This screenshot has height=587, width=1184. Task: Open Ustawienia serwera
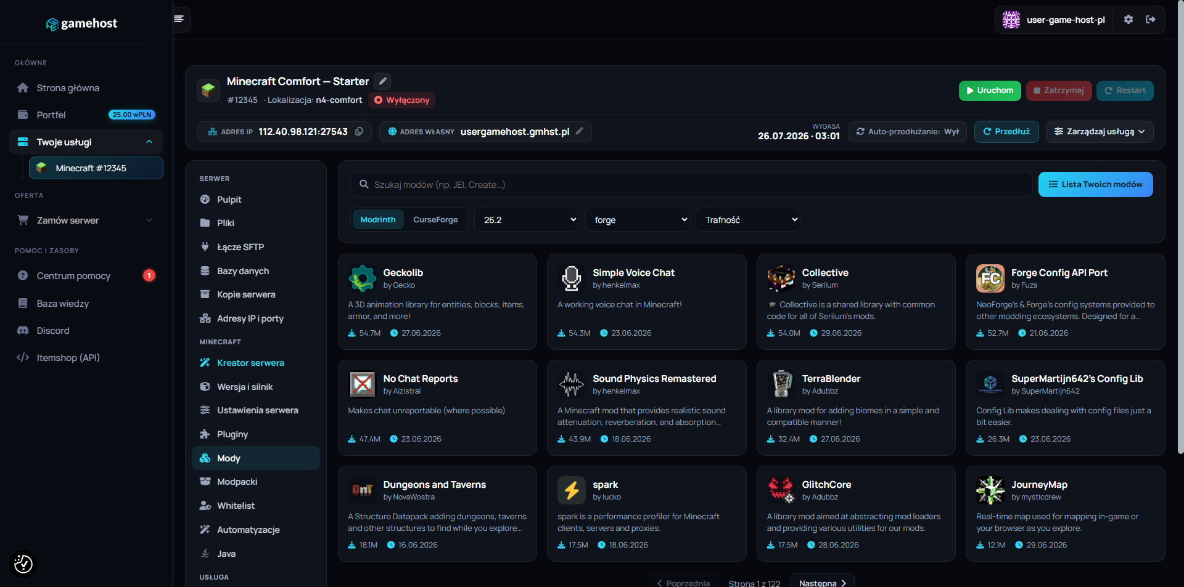[x=256, y=410]
